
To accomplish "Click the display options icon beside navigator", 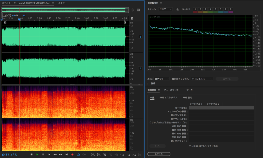I will [x=138, y=10].
